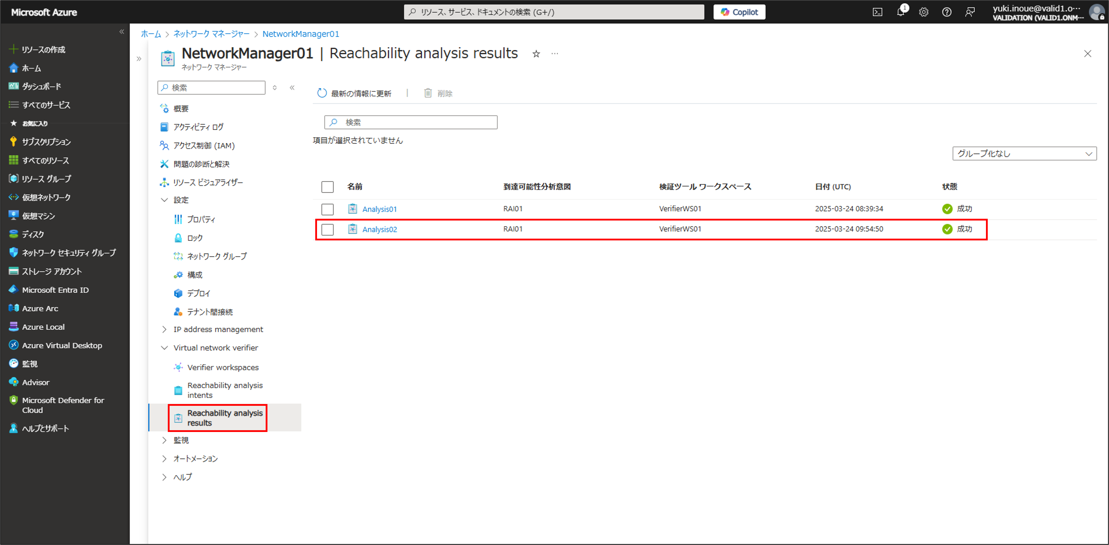Viewport: 1109px width, 545px height.
Task: Open Azure Arc in the sidebar
Action: point(33,308)
